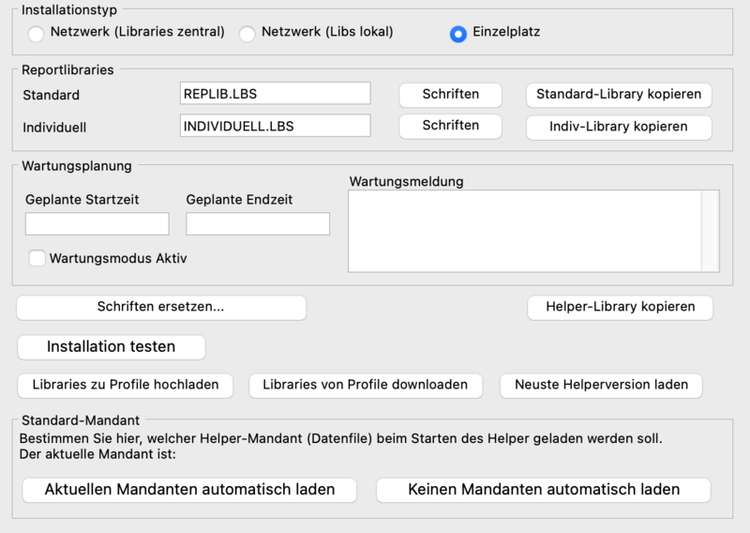Open the Schriften ersetzen... dialog
This screenshot has width=750, height=533.
pos(161,308)
